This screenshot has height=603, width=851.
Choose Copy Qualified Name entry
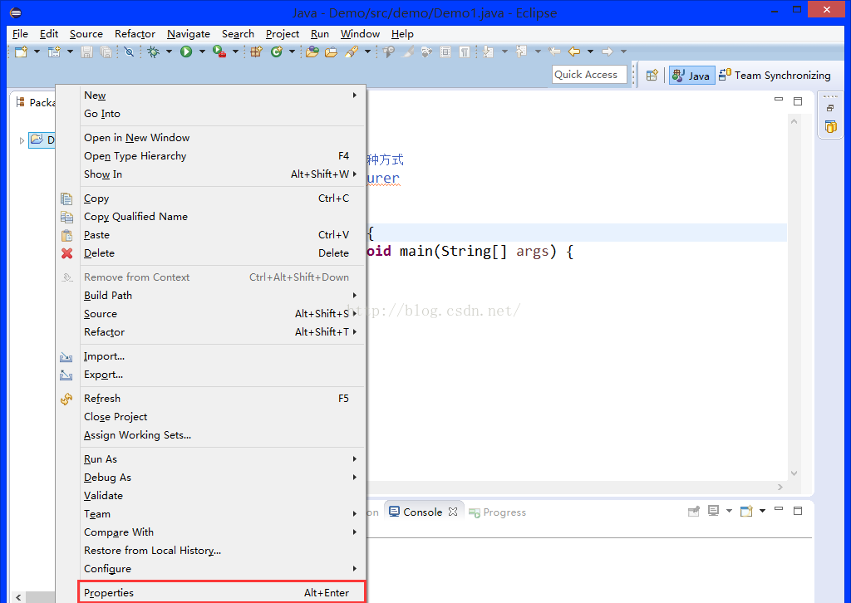click(222, 216)
